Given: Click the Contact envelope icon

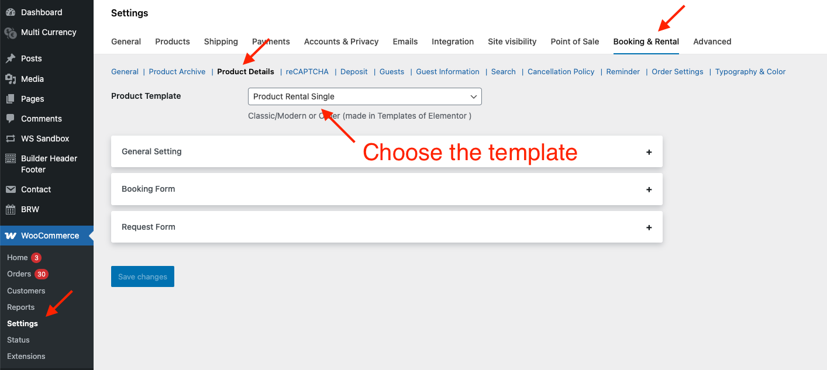Looking at the screenshot, I should pos(11,189).
